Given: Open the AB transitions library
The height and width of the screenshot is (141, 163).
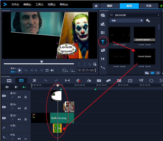Looking at the screenshot, I should click(x=103, y=33).
